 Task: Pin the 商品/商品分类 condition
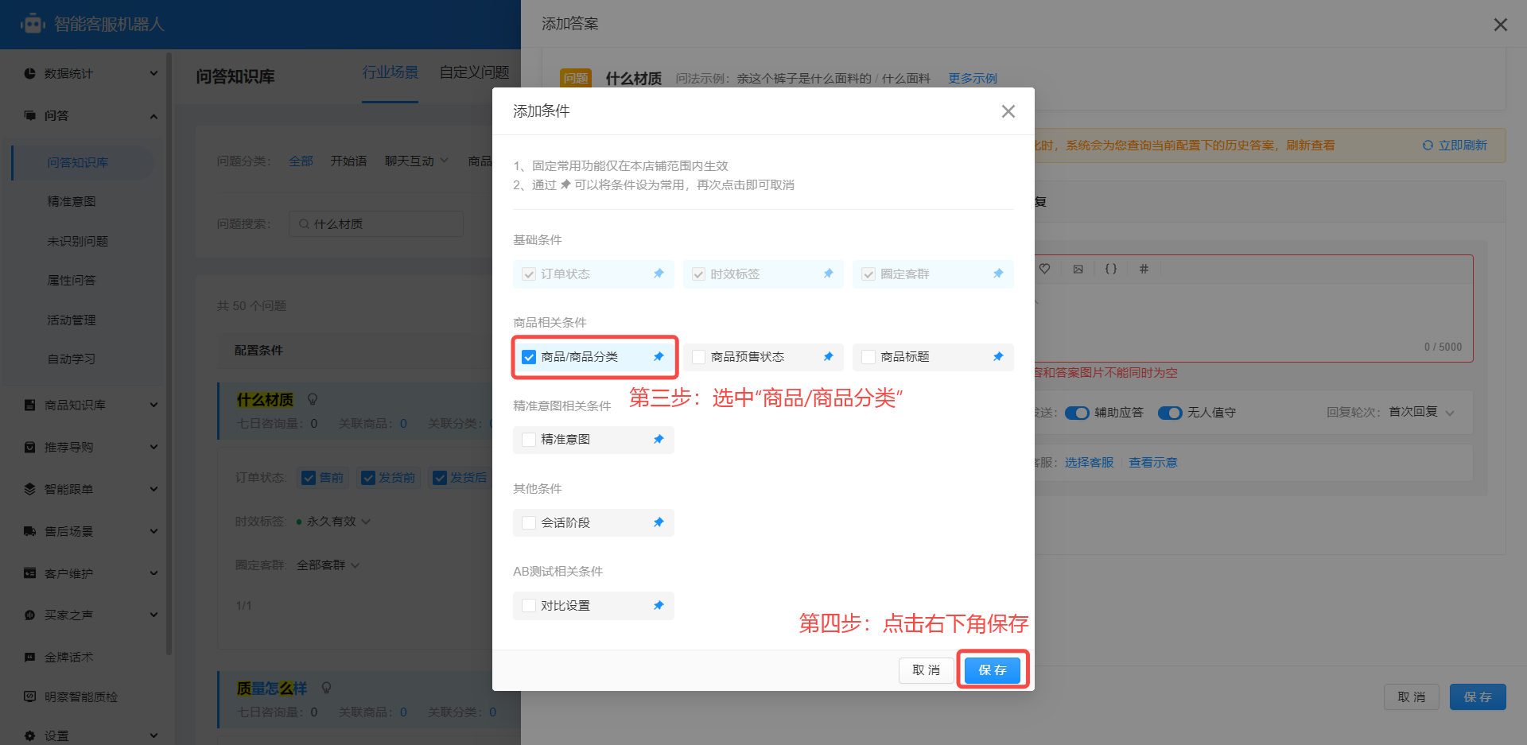(659, 357)
